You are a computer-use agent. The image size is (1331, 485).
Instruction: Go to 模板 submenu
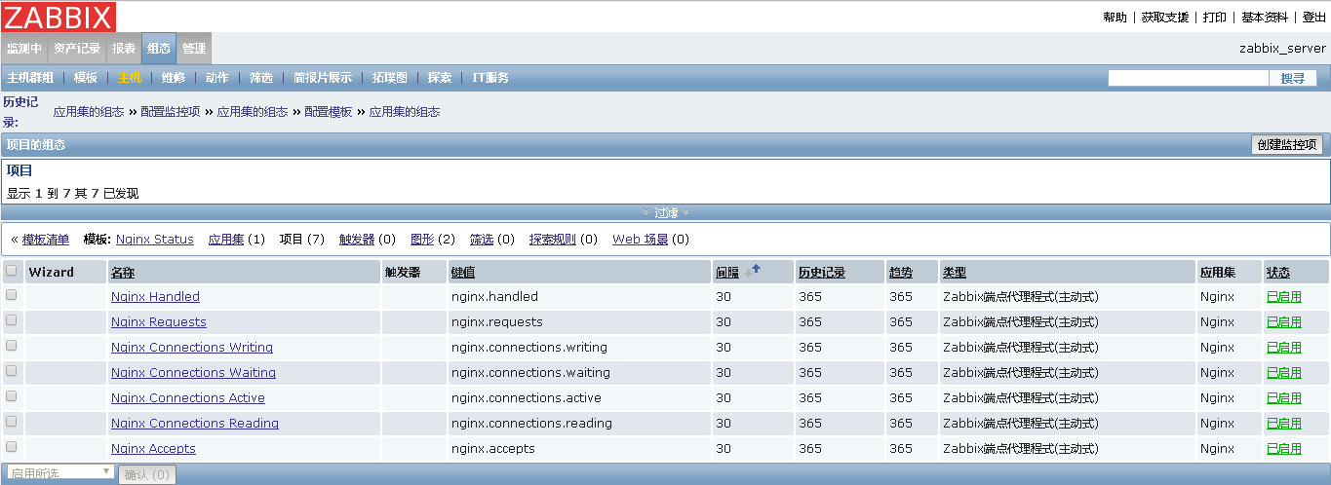click(86, 78)
